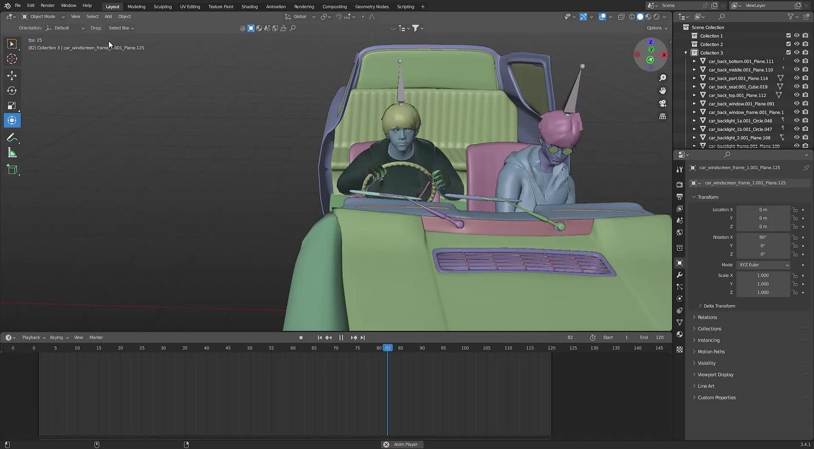Open the View Layer properties tab
This screenshot has width=814, height=449.
pos(679,209)
